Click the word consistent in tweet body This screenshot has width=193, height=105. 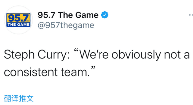pos(31,72)
